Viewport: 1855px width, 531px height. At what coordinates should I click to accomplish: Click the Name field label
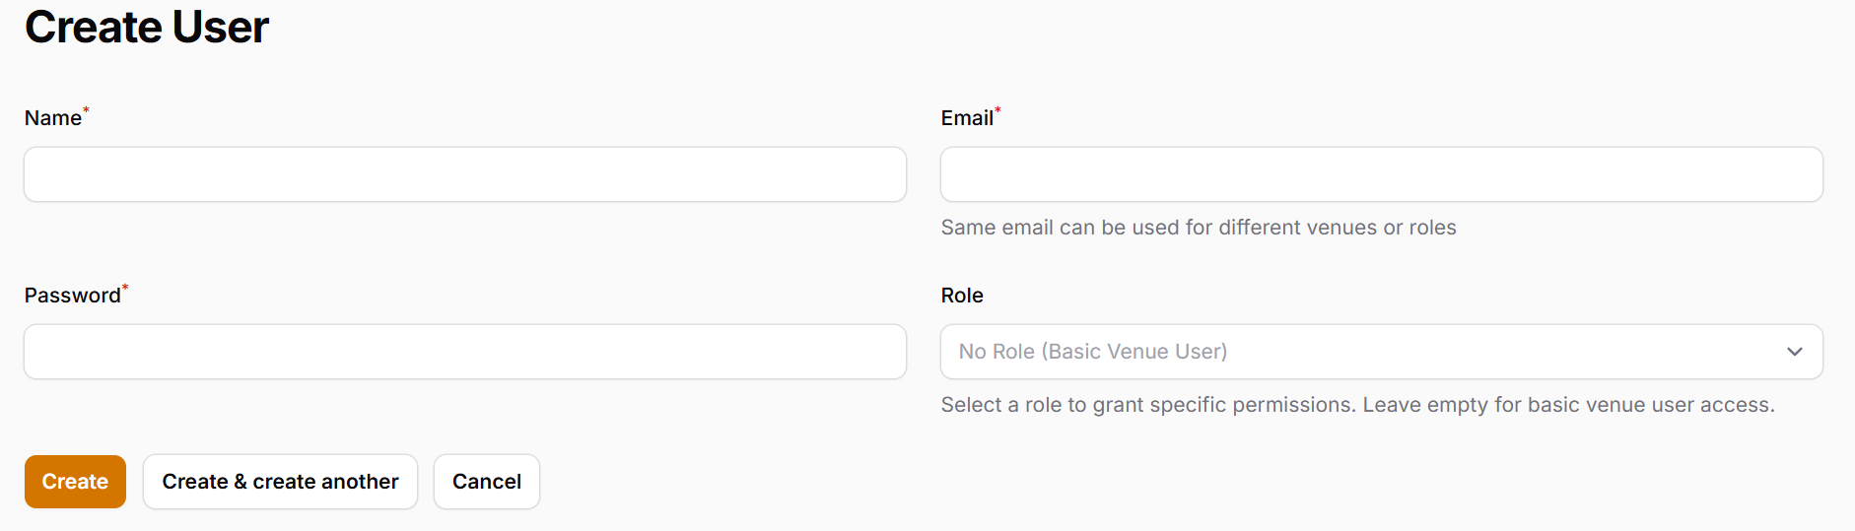pyautogui.click(x=53, y=118)
